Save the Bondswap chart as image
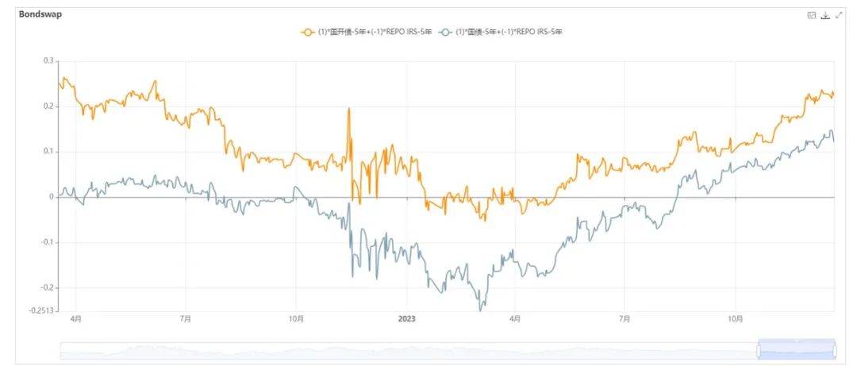 click(x=812, y=15)
